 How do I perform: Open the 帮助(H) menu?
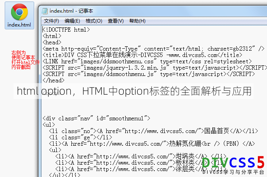137,21
